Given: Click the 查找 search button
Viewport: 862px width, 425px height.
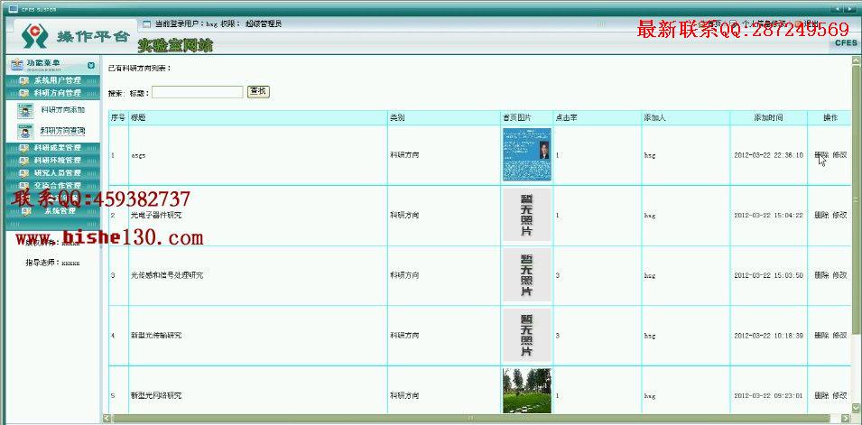Looking at the screenshot, I should (258, 92).
